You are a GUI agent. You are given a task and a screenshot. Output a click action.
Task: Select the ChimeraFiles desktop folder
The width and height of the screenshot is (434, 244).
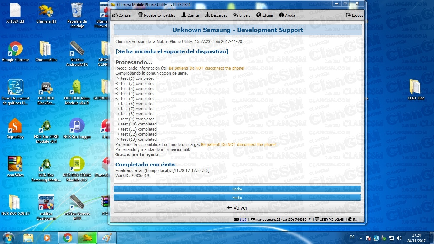coord(46,52)
